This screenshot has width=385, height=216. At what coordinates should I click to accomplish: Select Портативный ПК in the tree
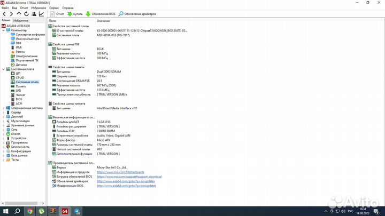coord(25,60)
